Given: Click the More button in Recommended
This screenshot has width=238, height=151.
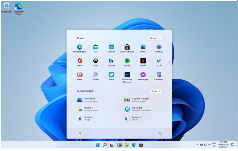Looking at the screenshot, I should (156, 91).
